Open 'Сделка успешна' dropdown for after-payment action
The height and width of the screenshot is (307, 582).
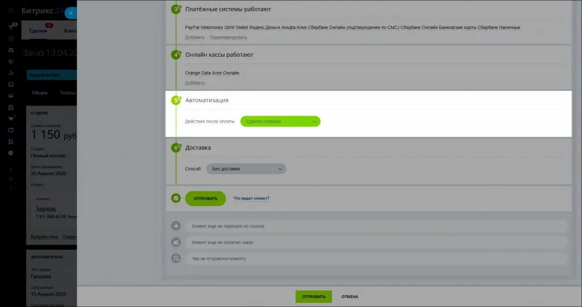280,121
